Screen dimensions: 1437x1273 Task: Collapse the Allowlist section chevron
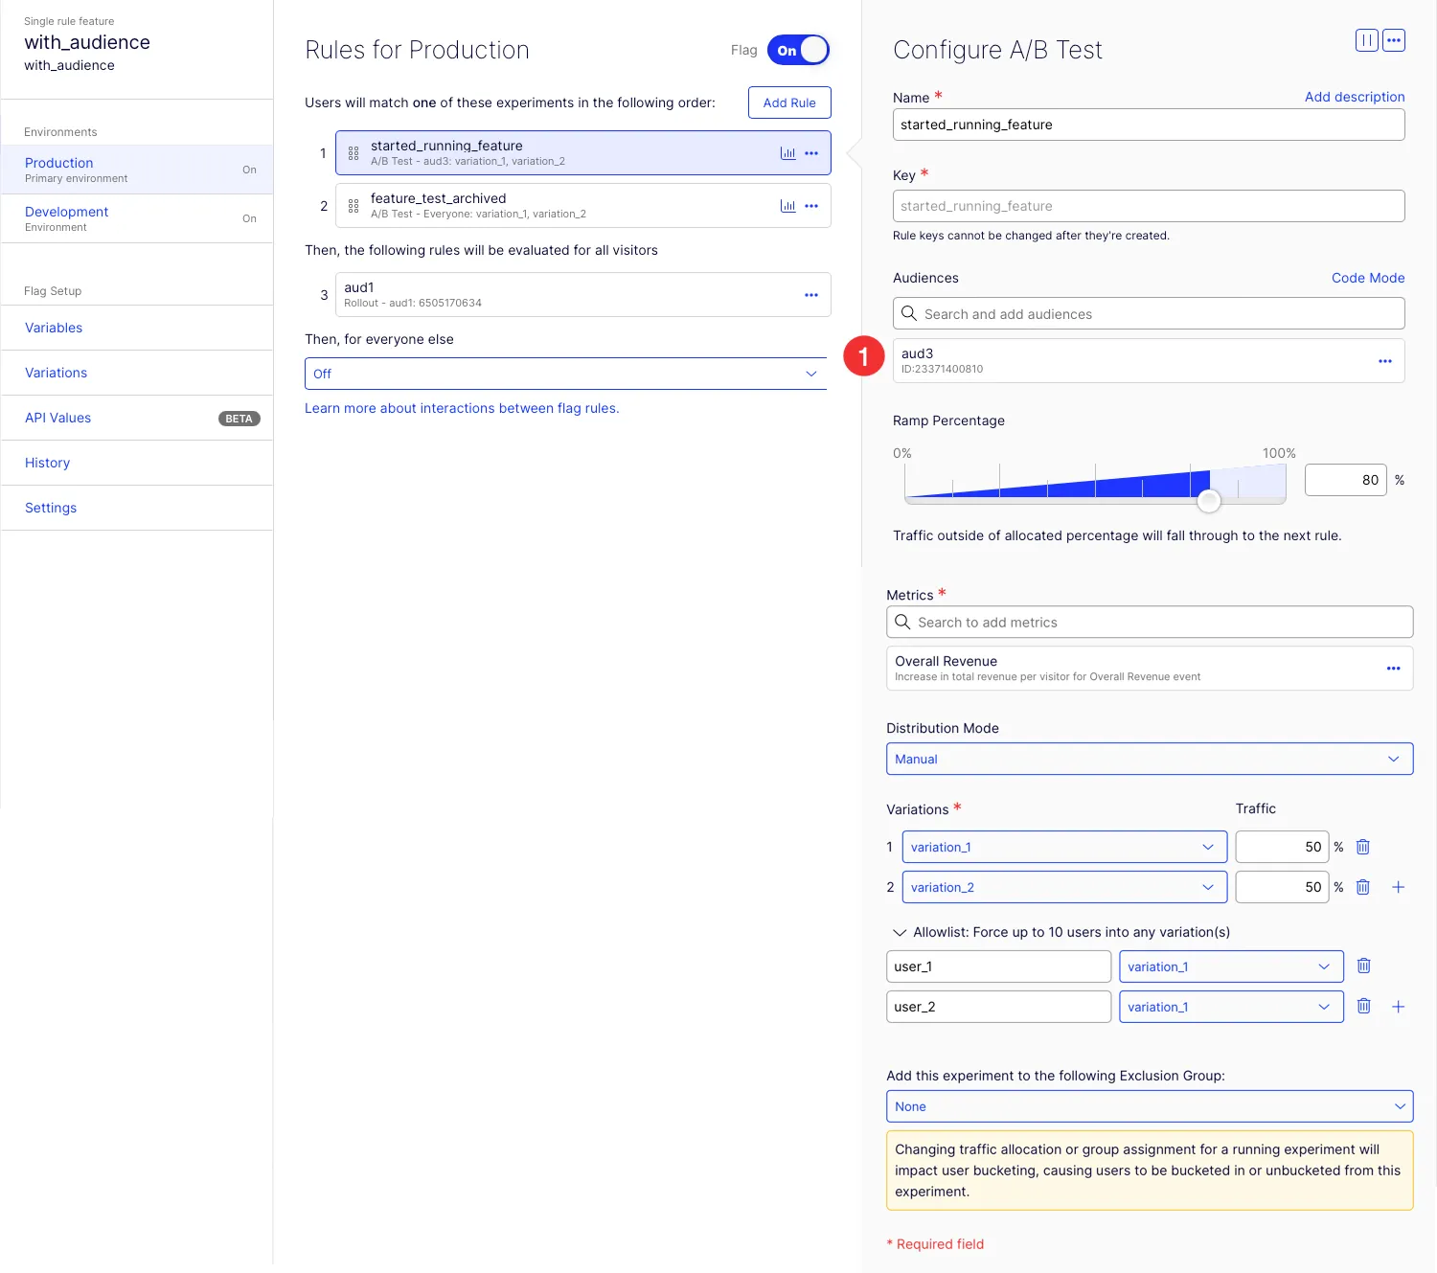900,932
